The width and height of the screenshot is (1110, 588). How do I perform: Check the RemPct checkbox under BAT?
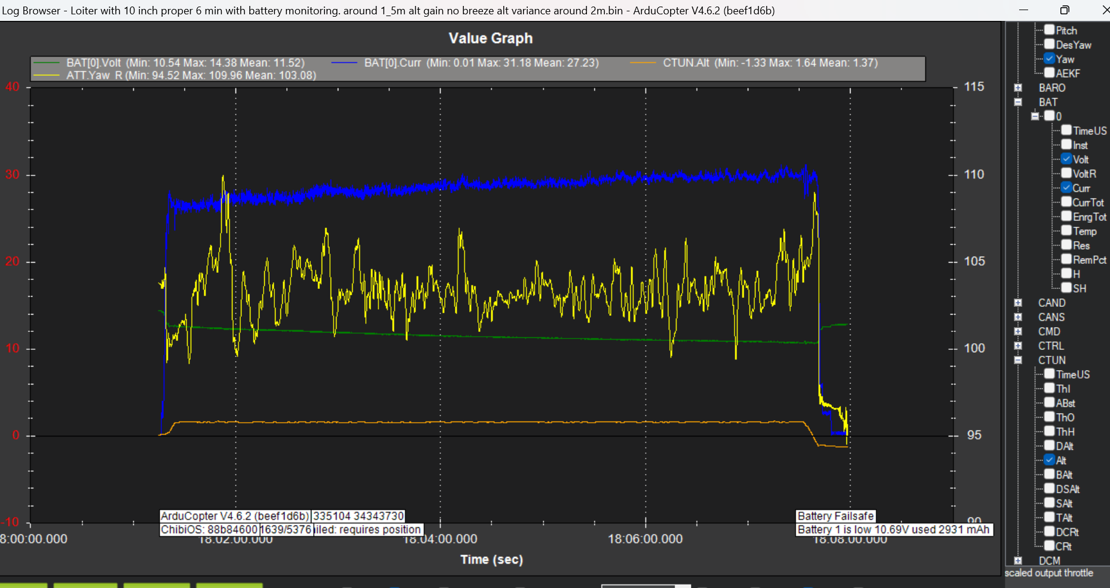[x=1066, y=259]
